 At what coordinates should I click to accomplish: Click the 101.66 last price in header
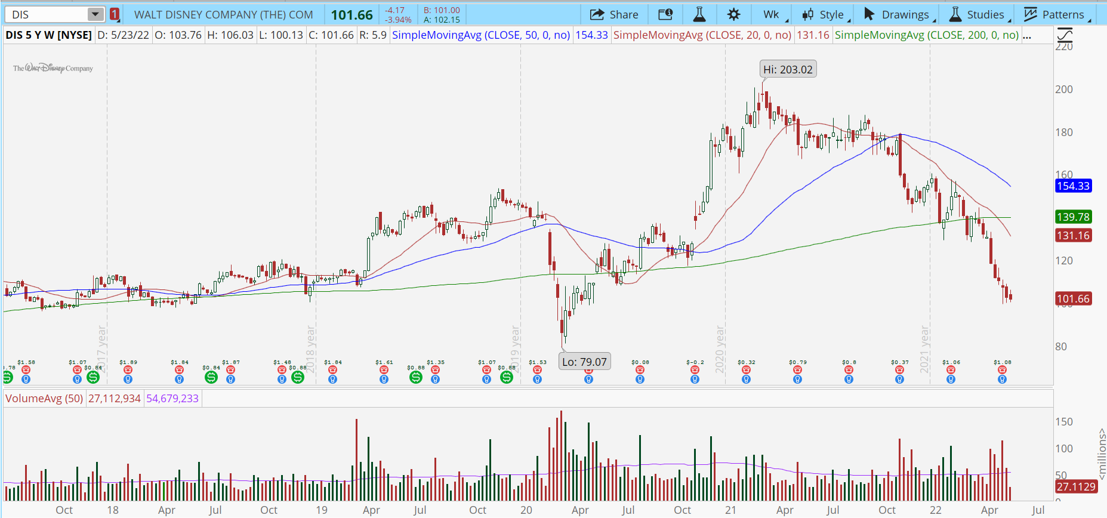click(x=352, y=15)
